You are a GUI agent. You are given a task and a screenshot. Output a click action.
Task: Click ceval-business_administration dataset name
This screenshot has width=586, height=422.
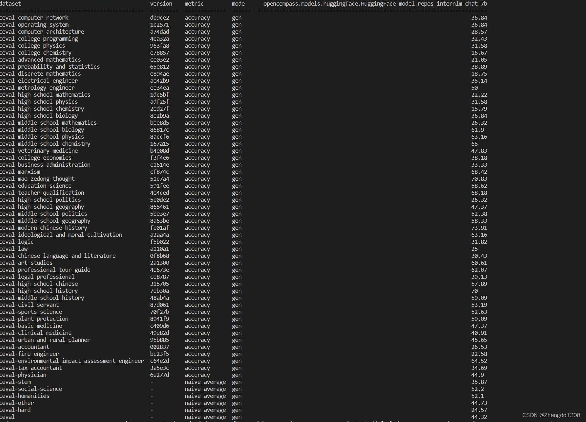tap(45, 165)
